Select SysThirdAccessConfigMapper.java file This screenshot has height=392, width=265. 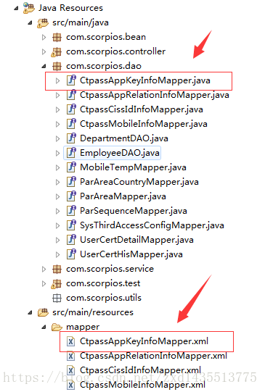(x=152, y=225)
